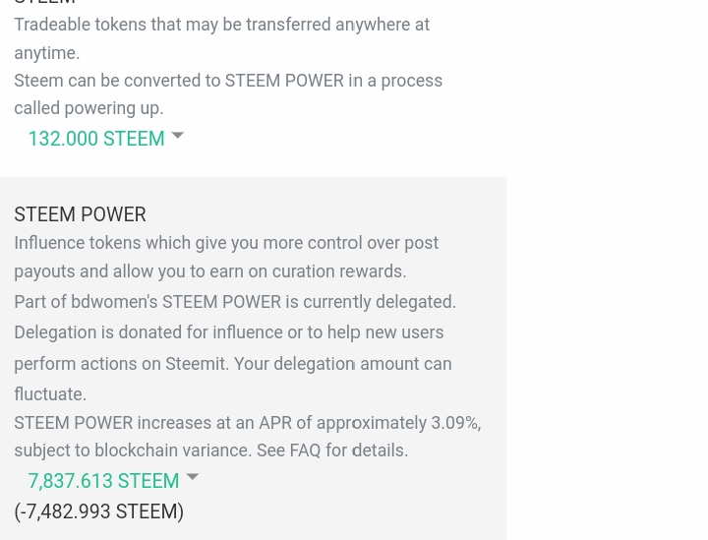Image resolution: width=708 pixels, height=540 pixels.
Task: Click "Delegation is donated for influence" line
Action: (x=228, y=332)
